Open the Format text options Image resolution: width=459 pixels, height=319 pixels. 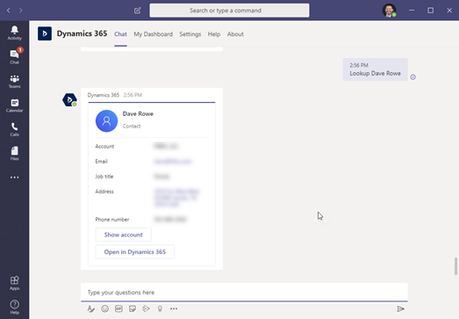pos(90,308)
